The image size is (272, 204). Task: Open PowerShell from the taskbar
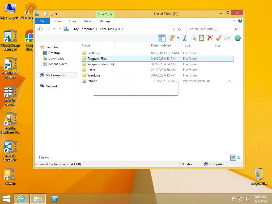click(x=54, y=199)
